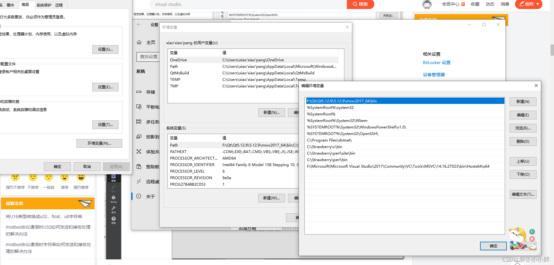Click 编辑(E) in edit environment dialog
The image size is (554, 265).
pyautogui.click(x=523, y=115)
